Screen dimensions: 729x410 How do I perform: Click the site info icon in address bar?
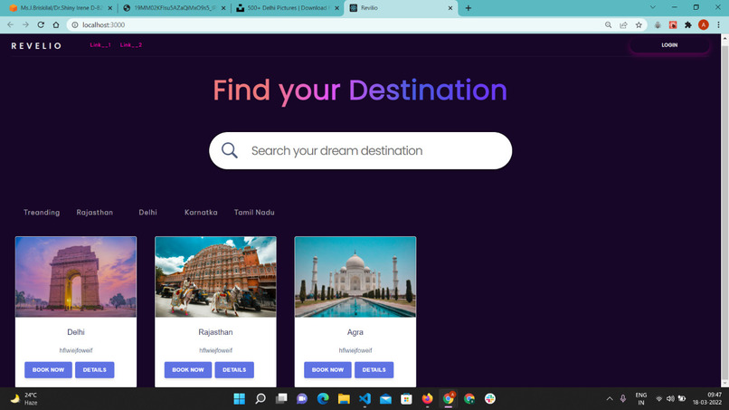coord(75,24)
